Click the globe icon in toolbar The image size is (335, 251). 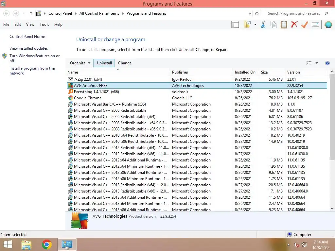click(328, 25)
